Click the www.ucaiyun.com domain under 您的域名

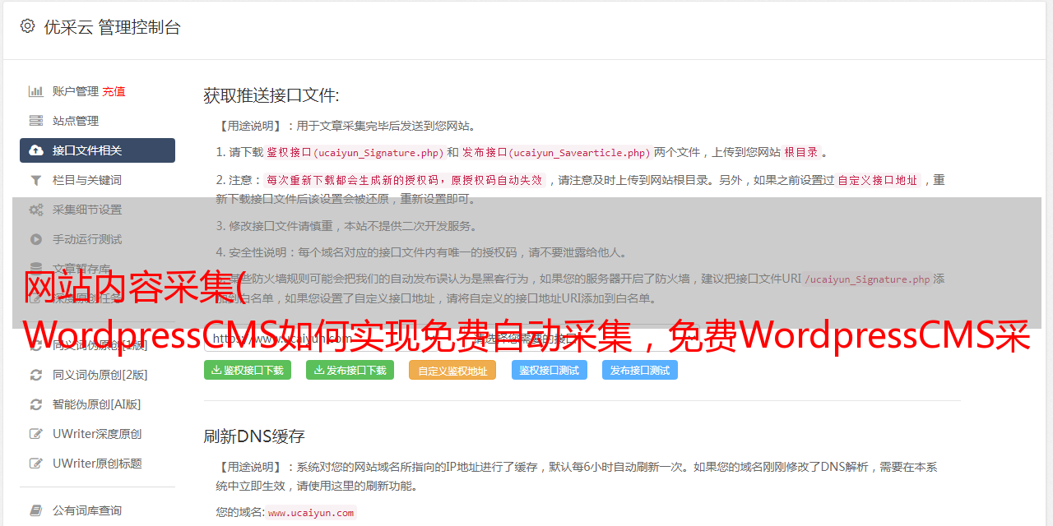(311, 512)
